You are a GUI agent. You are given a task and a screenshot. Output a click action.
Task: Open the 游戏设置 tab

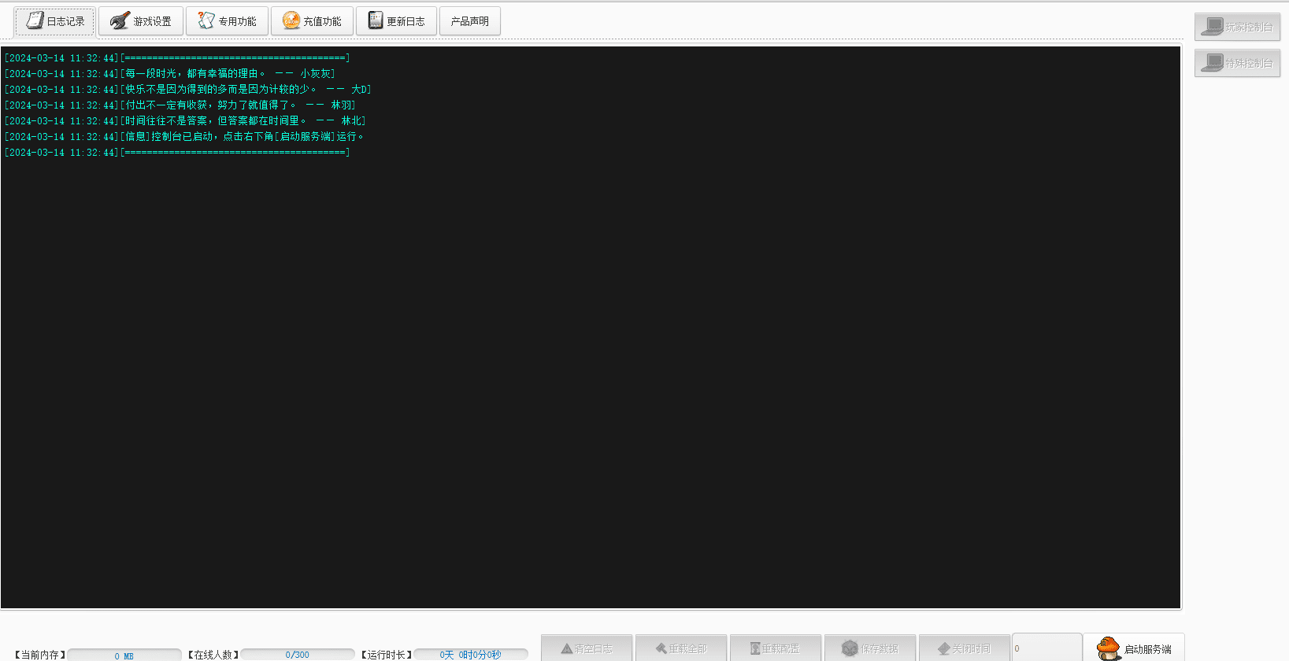click(141, 21)
